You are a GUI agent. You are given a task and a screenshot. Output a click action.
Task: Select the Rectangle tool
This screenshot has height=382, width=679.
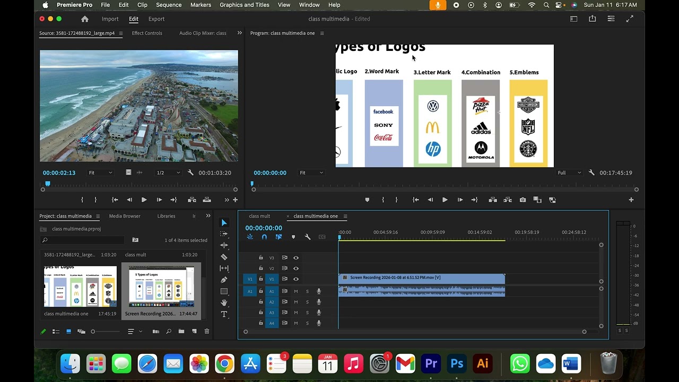(x=224, y=291)
